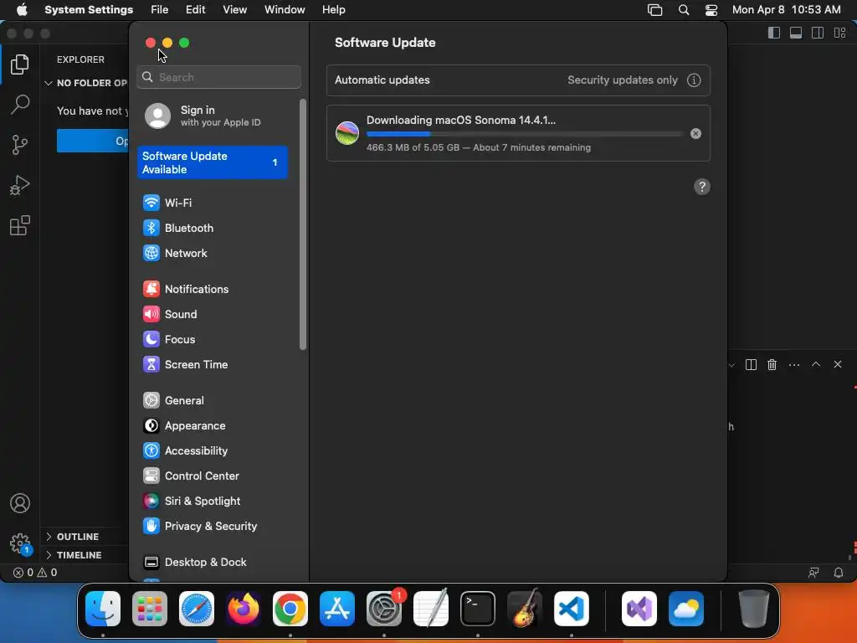Select Bluetooth in Settings sidebar
Viewport: 857px width, 643px height.
coord(212,228)
